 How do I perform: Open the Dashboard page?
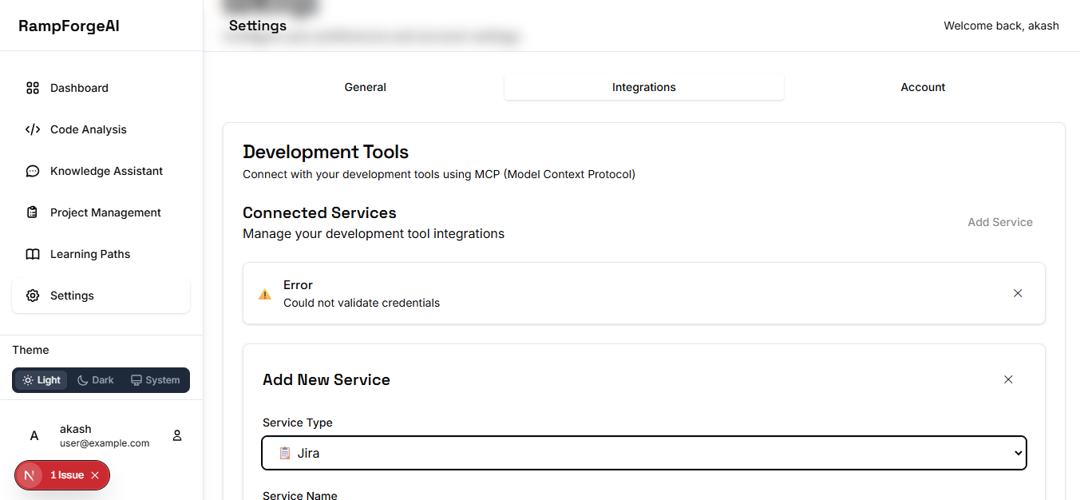click(x=101, y=88)
